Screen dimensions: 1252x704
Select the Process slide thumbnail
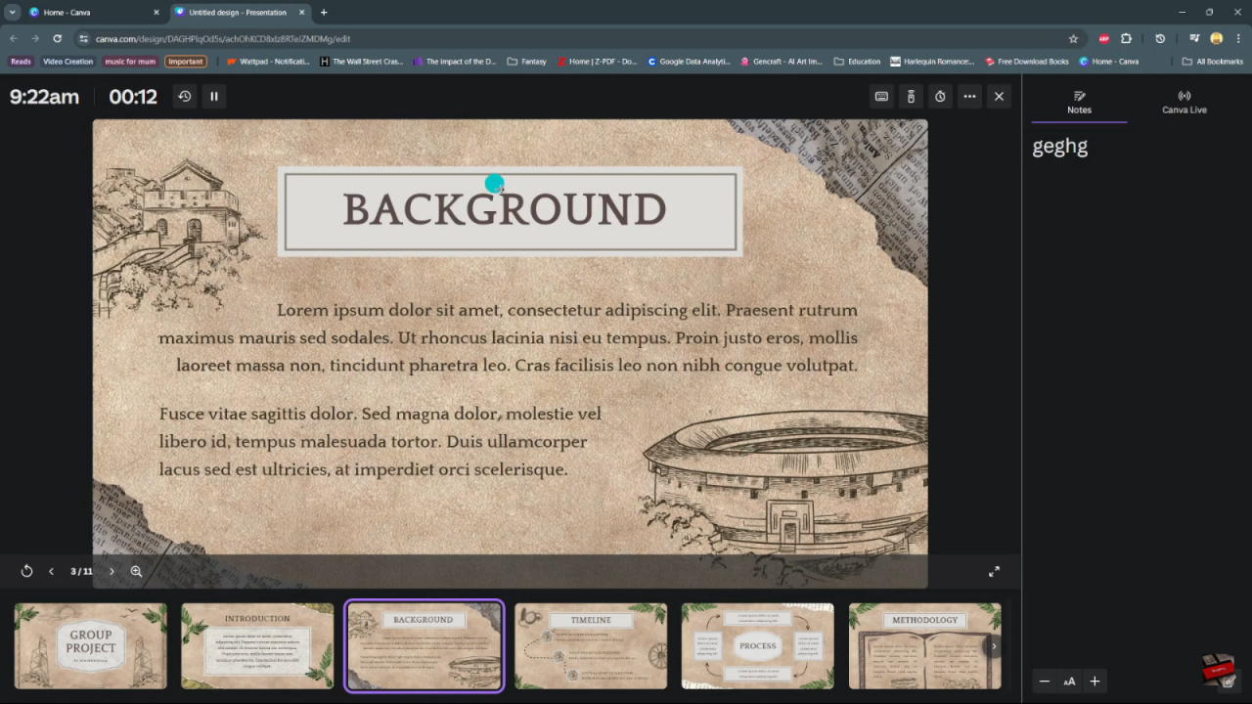pyautogui.click(x=758, y=645)
